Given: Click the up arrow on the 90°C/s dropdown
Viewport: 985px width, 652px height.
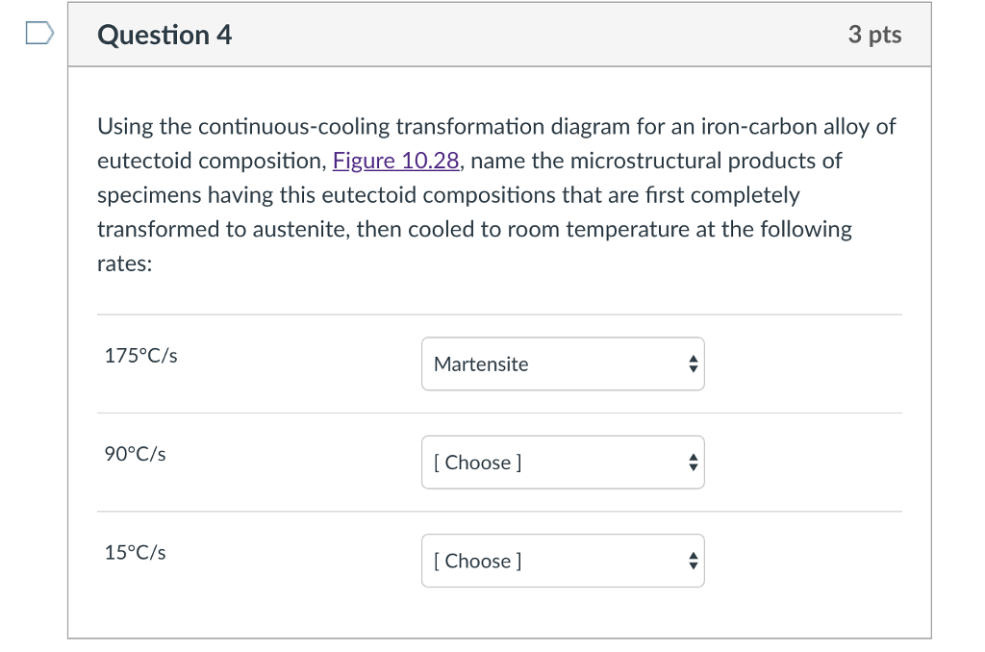Looking at the screenshot, I should tap(693, 456).
